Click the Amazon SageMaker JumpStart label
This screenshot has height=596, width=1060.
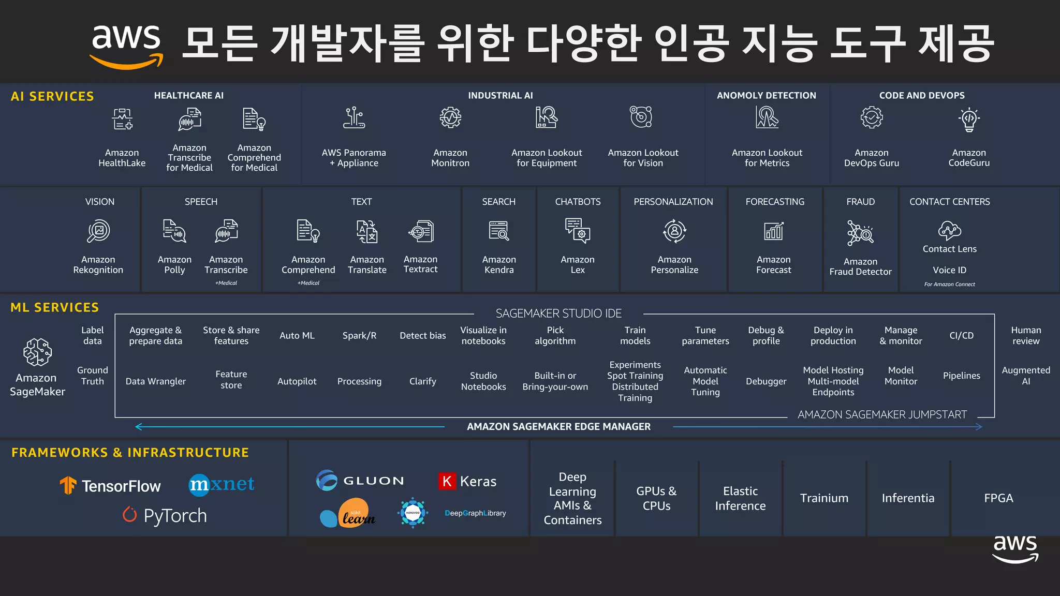tap(882, 414)
